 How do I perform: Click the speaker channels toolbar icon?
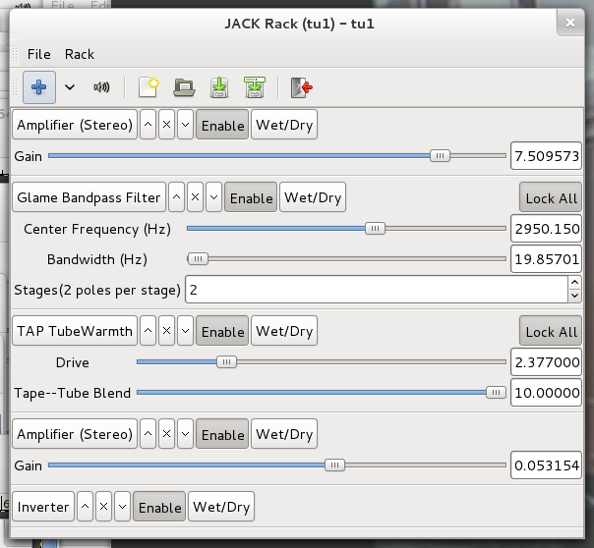click(101, 87)
